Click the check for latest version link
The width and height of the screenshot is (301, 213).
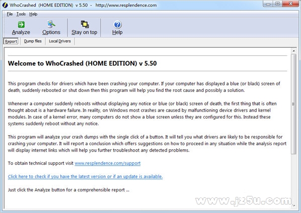click(85, 176)
